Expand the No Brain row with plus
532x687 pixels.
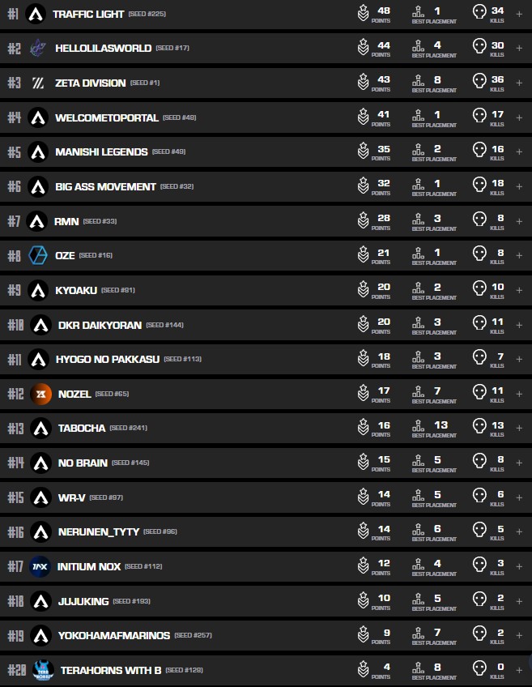click(x=519, y=463)
